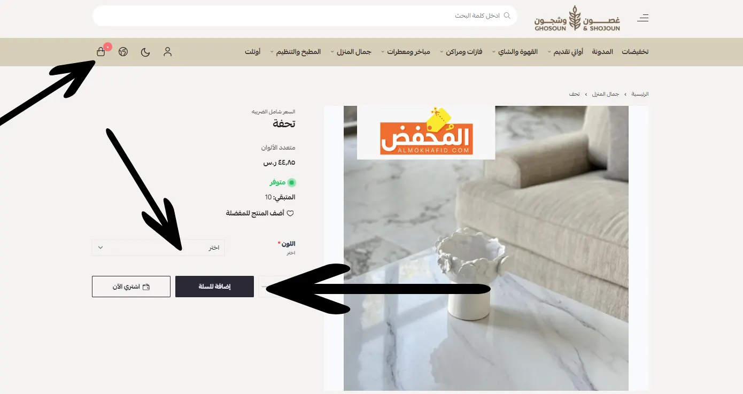The height and width of the screenshot is (394, 743).
Task: Click the globe language icon
Action: click(123, 52)
